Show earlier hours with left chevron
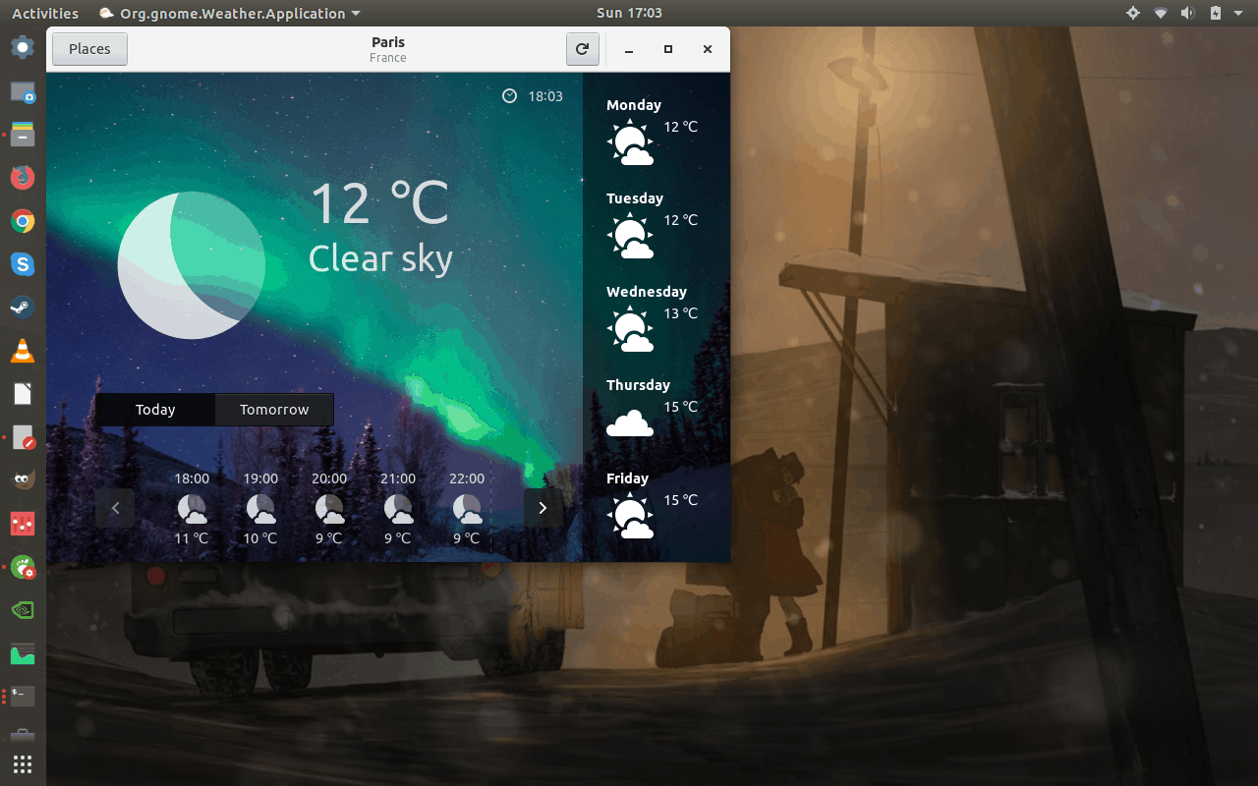Image resolution: width=1258 pixels, height=786 pixels. click(x=115, y=508)
